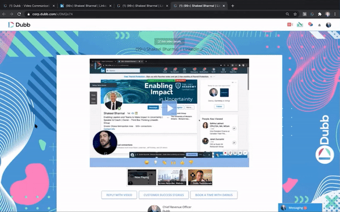
Task: Click Book a Time With Darius
Action: click(214, 195)
